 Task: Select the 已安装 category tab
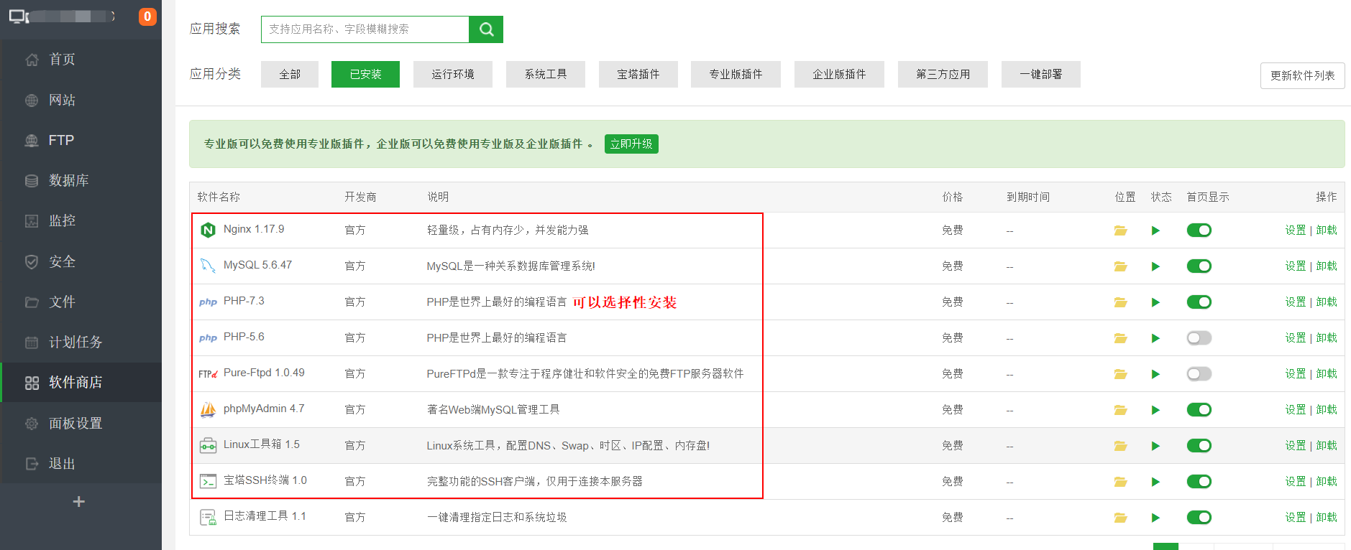(x=365, y=74)
